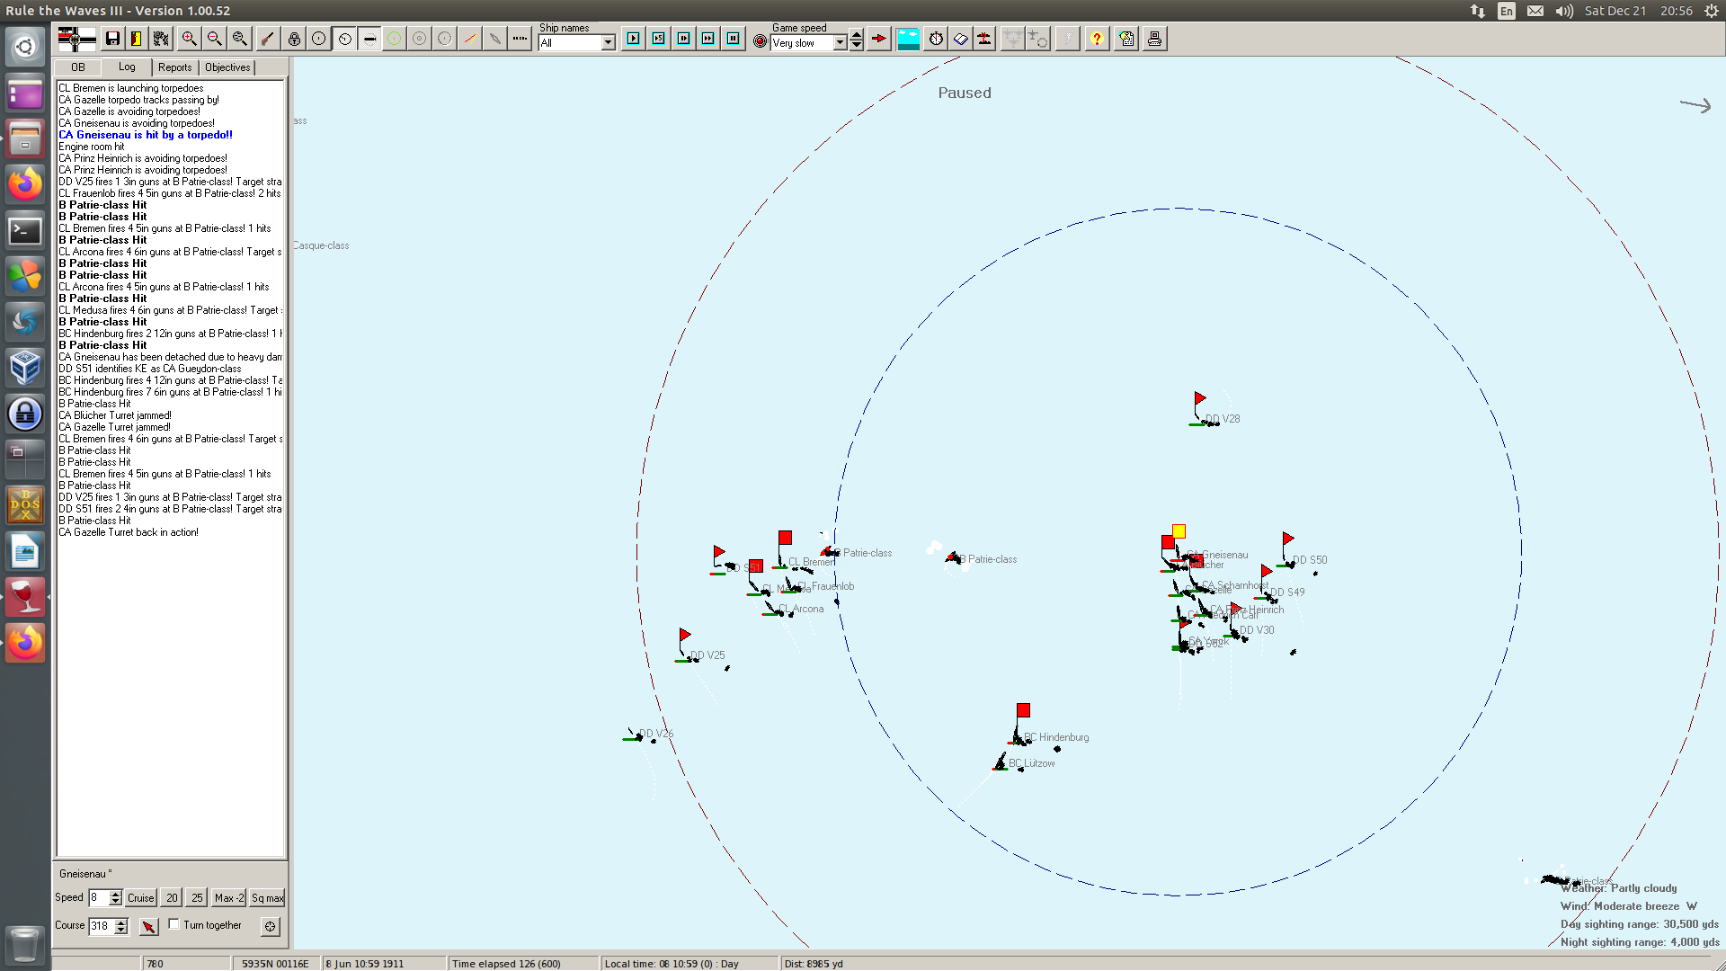Image resolution: width=1726 pixels, height=971 pixels.
Task: Switch to the OB tab
Action: (x=78, y=67)
